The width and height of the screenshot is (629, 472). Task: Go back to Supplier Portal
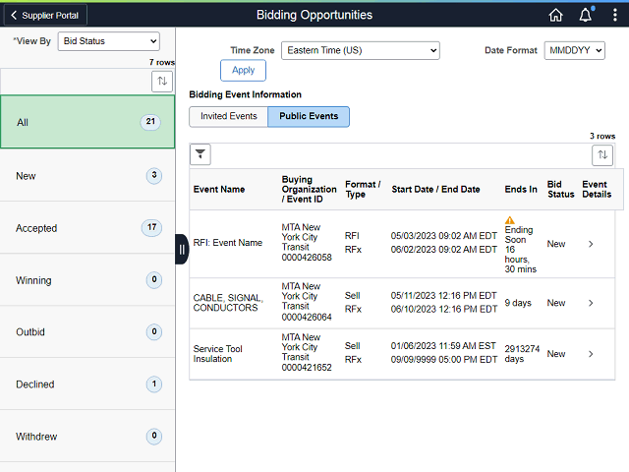pos(45,16)
